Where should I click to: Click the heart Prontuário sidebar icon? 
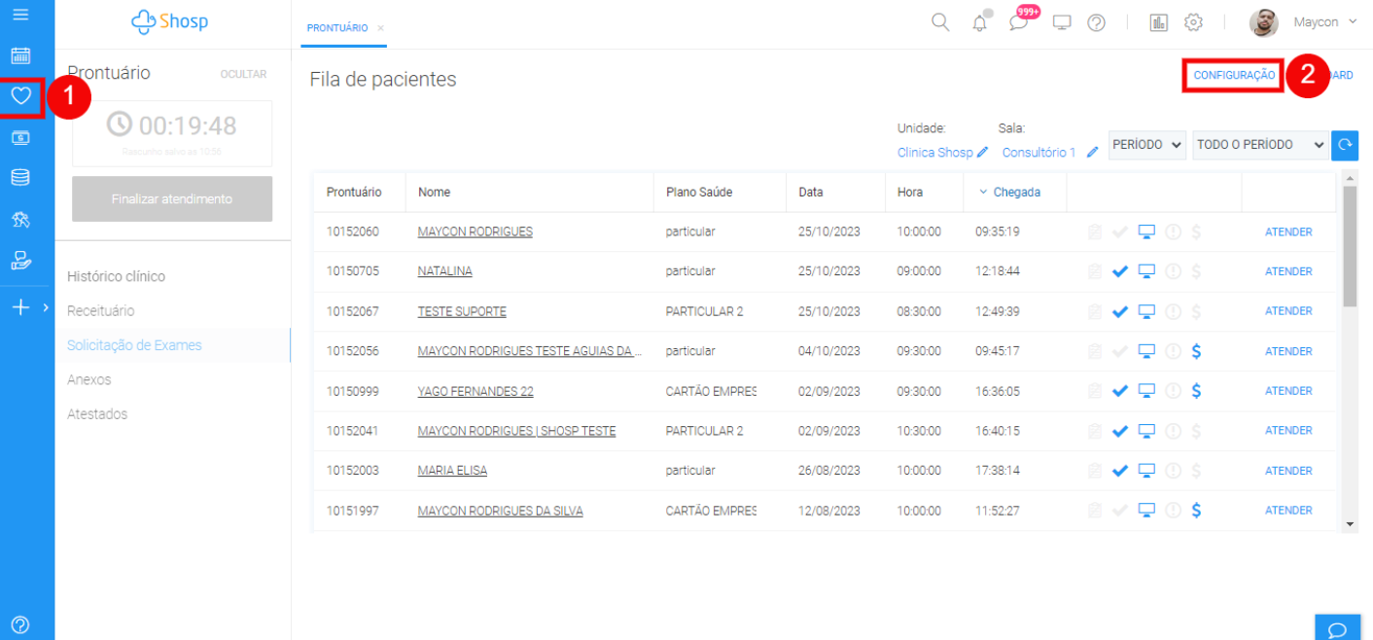[21, 96]
